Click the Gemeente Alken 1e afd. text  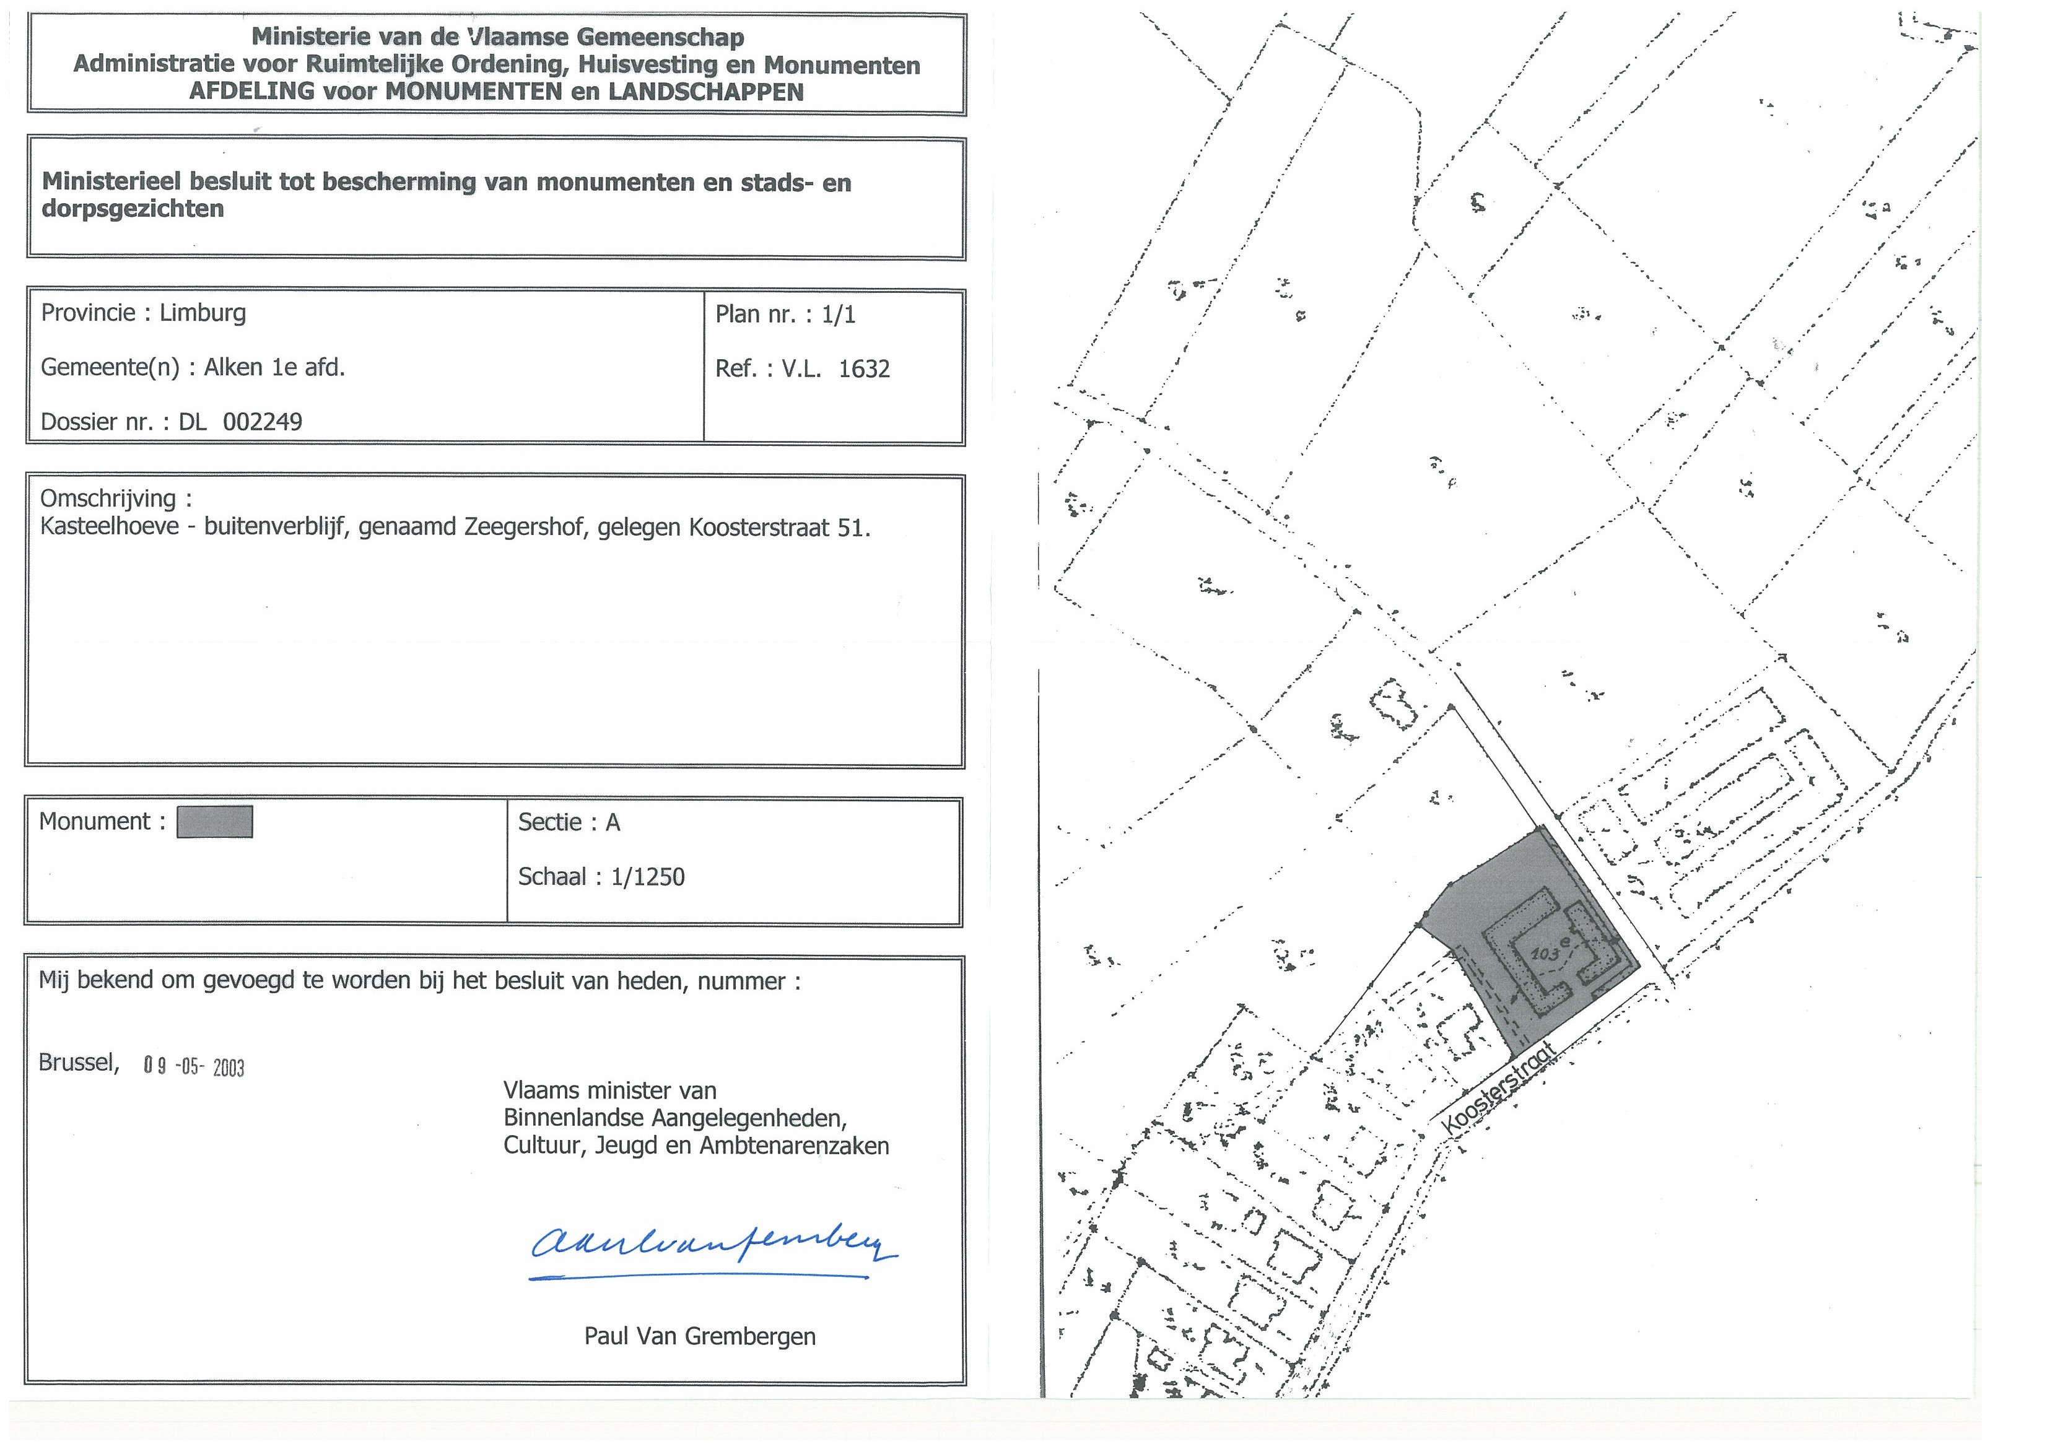coord(192,367)
